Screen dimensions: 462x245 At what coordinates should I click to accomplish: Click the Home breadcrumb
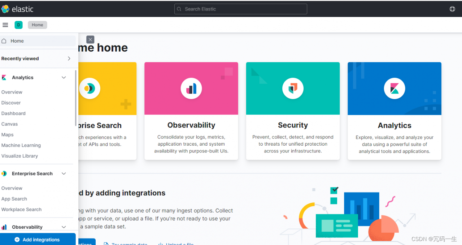coord(38,25)
